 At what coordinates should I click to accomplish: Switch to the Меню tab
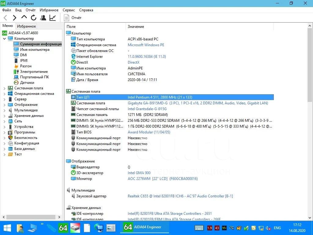click(x=8, y=26)
